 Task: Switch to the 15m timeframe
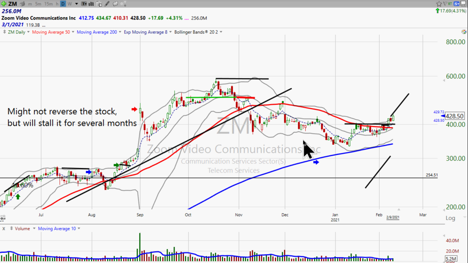pyautogui.click(x=48, y=4)
